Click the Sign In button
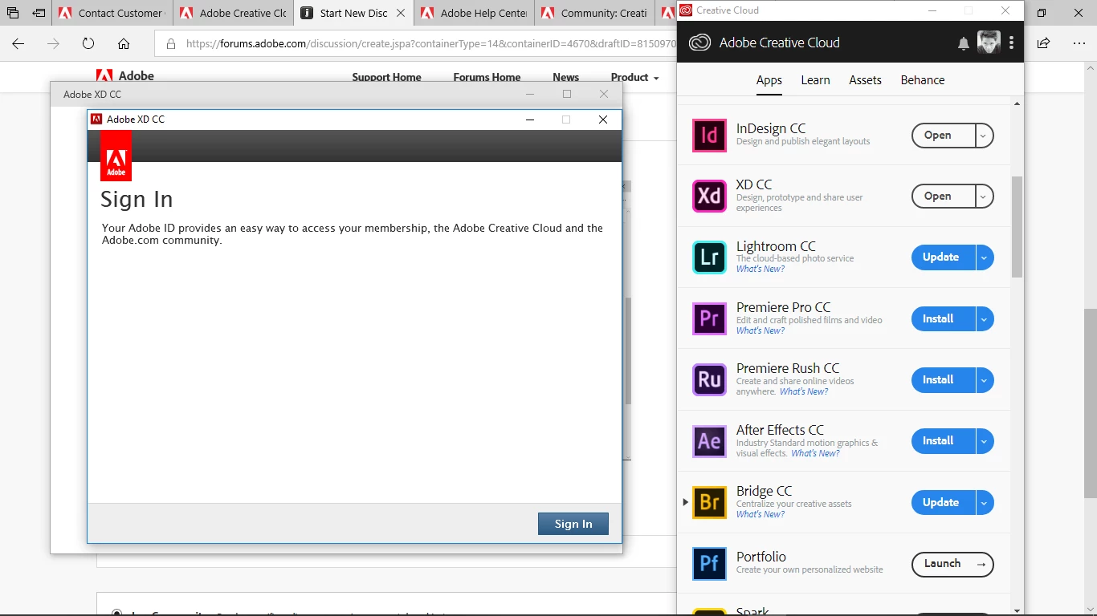The height and width of the screenshot is (616, 1097). pos(573,524)
